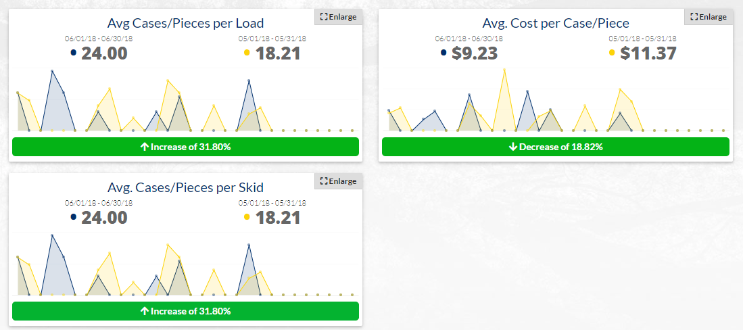The width and height of the screenshot is (743, 330).
Task: Enlarge the Avg. Cases/Pieces per Skid chart
Action: [x=338, y=181]
